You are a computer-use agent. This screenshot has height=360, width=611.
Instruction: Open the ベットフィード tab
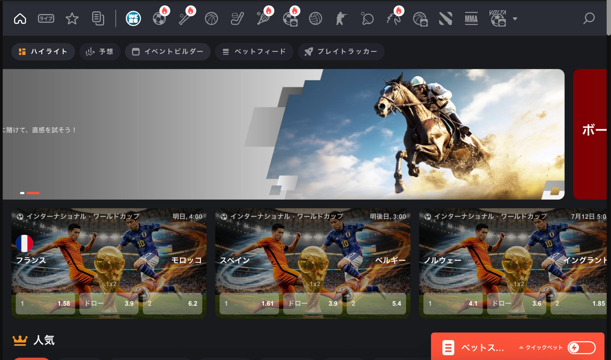[254, 52]
